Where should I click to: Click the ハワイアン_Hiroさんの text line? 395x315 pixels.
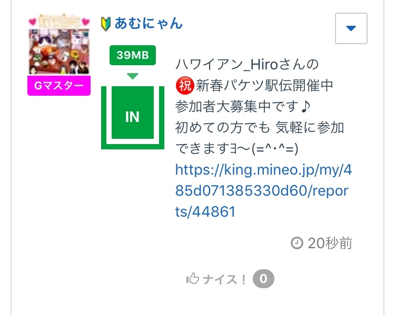247,64
